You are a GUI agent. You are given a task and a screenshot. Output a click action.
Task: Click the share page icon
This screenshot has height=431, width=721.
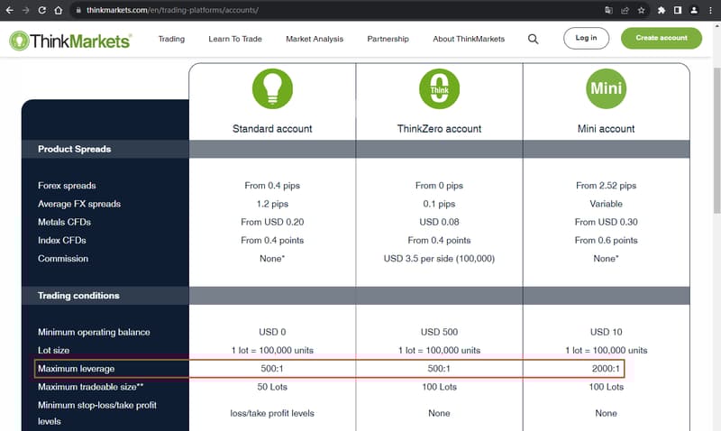(x=625, y=10)
